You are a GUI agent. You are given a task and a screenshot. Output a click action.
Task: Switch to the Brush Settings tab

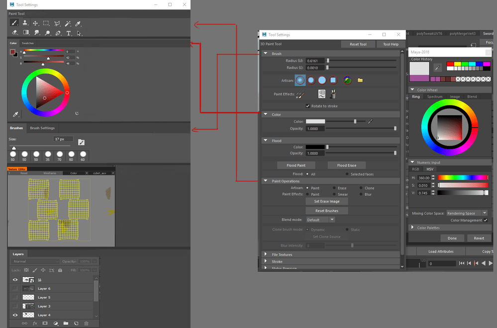pos(42,128)
